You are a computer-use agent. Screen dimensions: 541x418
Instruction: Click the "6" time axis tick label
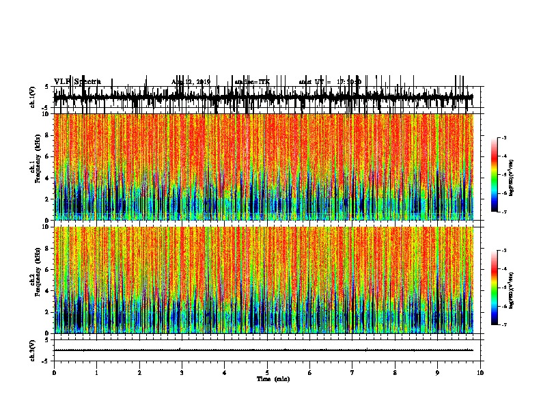[x=310, y=373]
